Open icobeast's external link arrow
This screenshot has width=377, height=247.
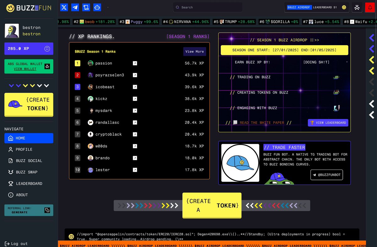[135, 87]
